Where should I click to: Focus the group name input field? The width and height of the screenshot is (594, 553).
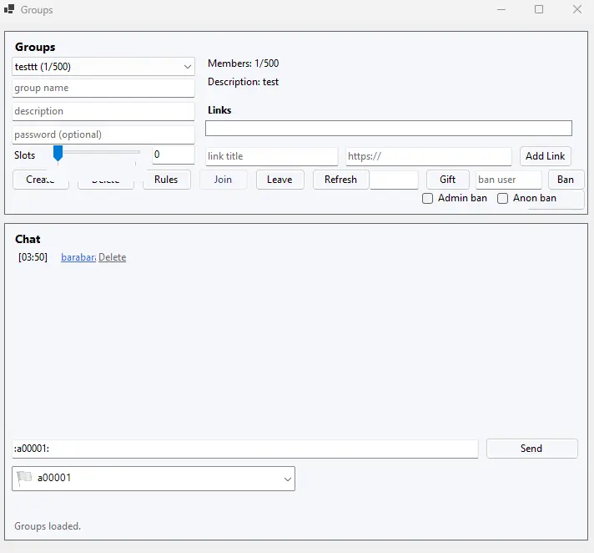[103, 88]
